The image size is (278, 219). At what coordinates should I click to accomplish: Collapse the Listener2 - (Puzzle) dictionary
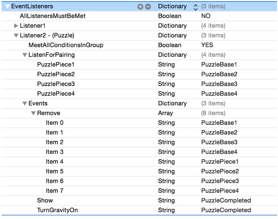pyautogui.click(x=16, y=36)
